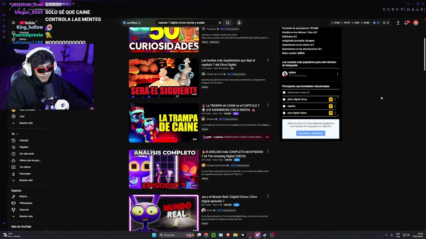426x239 pixels.
Task: Click the EPISODIO 7 analysis thumbnail
Action: point(164,169)
